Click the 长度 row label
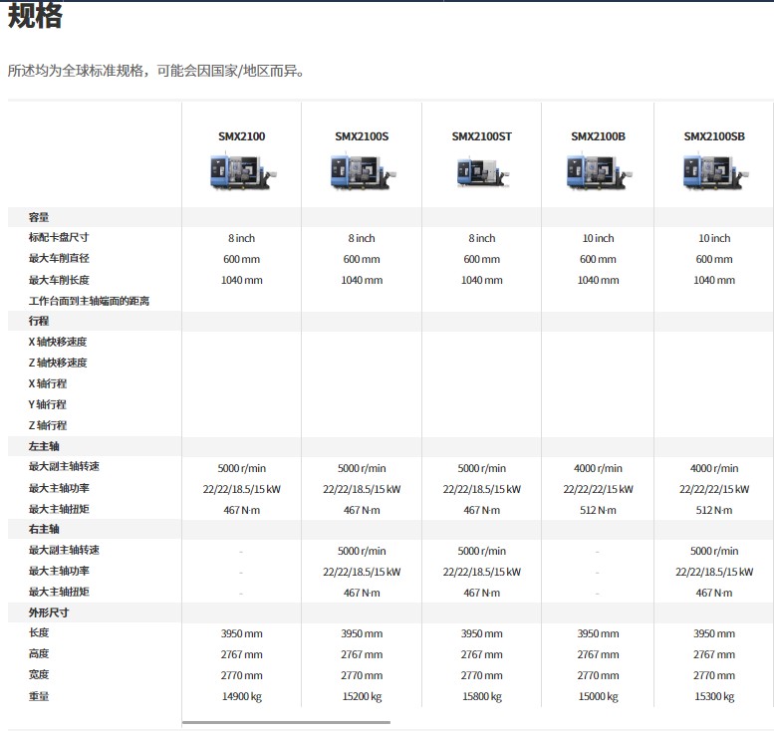Viewport: 774px width, 731px height. (x=39, y=632)
